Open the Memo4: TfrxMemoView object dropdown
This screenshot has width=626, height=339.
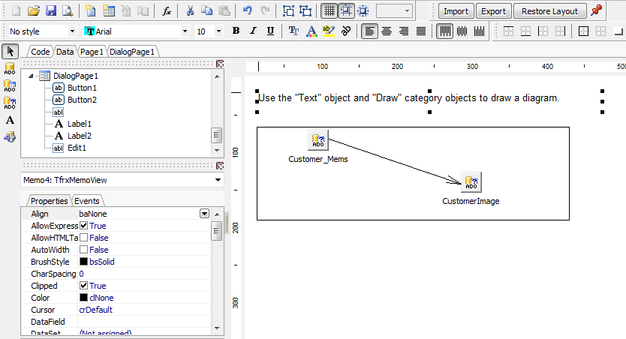(218, 180)
